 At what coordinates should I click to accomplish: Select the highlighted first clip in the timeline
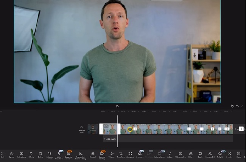pyautogui.click(x=110, y=129)
